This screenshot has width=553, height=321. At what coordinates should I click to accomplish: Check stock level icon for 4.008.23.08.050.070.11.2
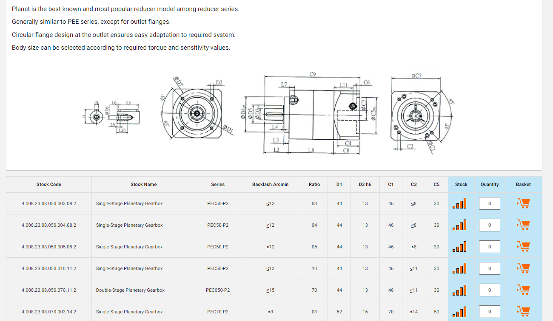459,290
